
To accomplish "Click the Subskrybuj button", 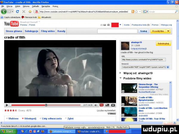I will point(163,43).
